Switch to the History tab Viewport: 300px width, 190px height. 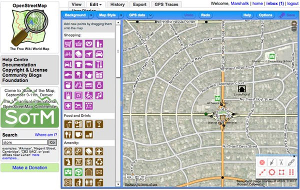pyautogui.click(x=117, y=5)
